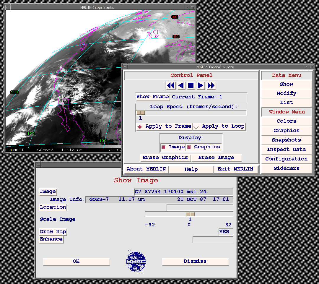
Task: Click the 50 latitude label on the image
Action: tap(176, 37)
